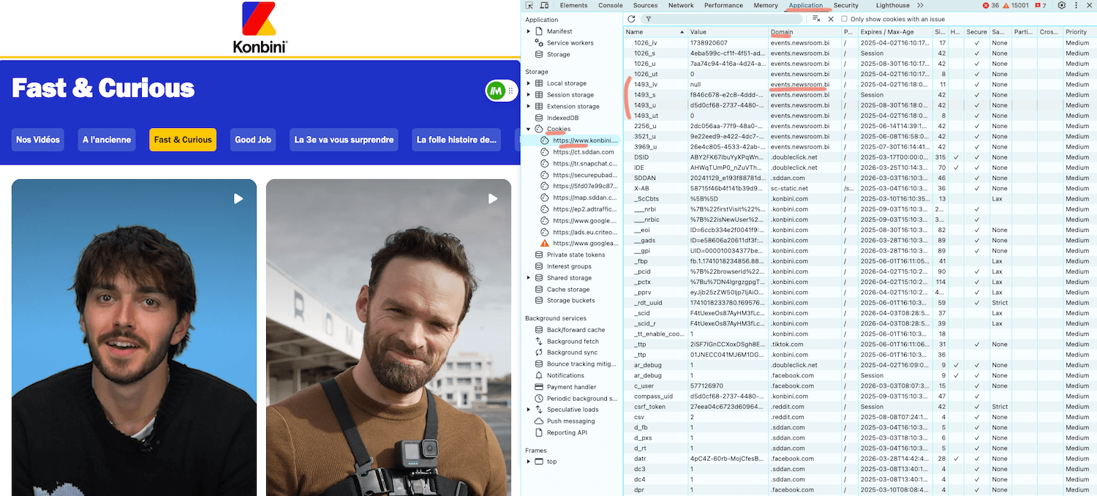The height and width of the screenshot is (496, 1097).
Task: Clear all cookies with the list-X icon
Action: pos(817,19)
